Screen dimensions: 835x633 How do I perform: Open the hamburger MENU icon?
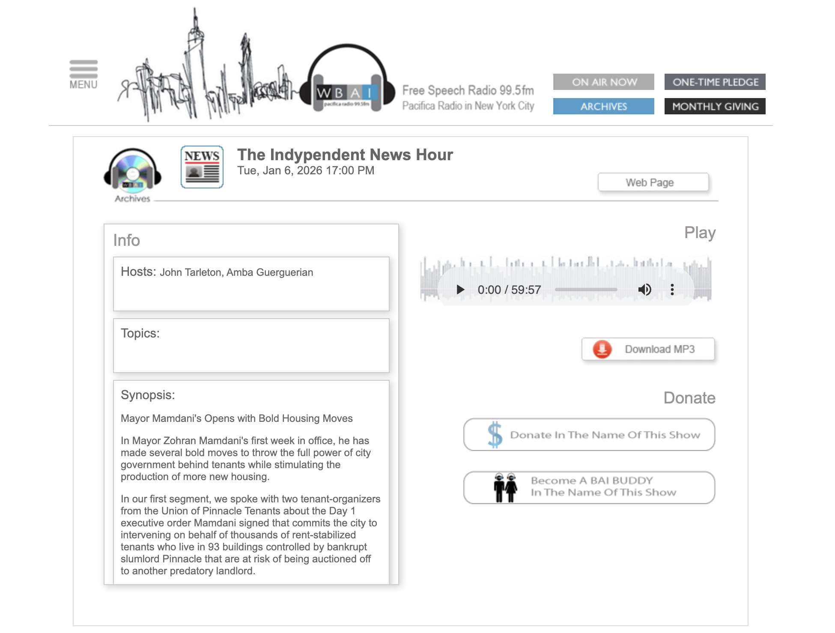[x=83, y=75]
